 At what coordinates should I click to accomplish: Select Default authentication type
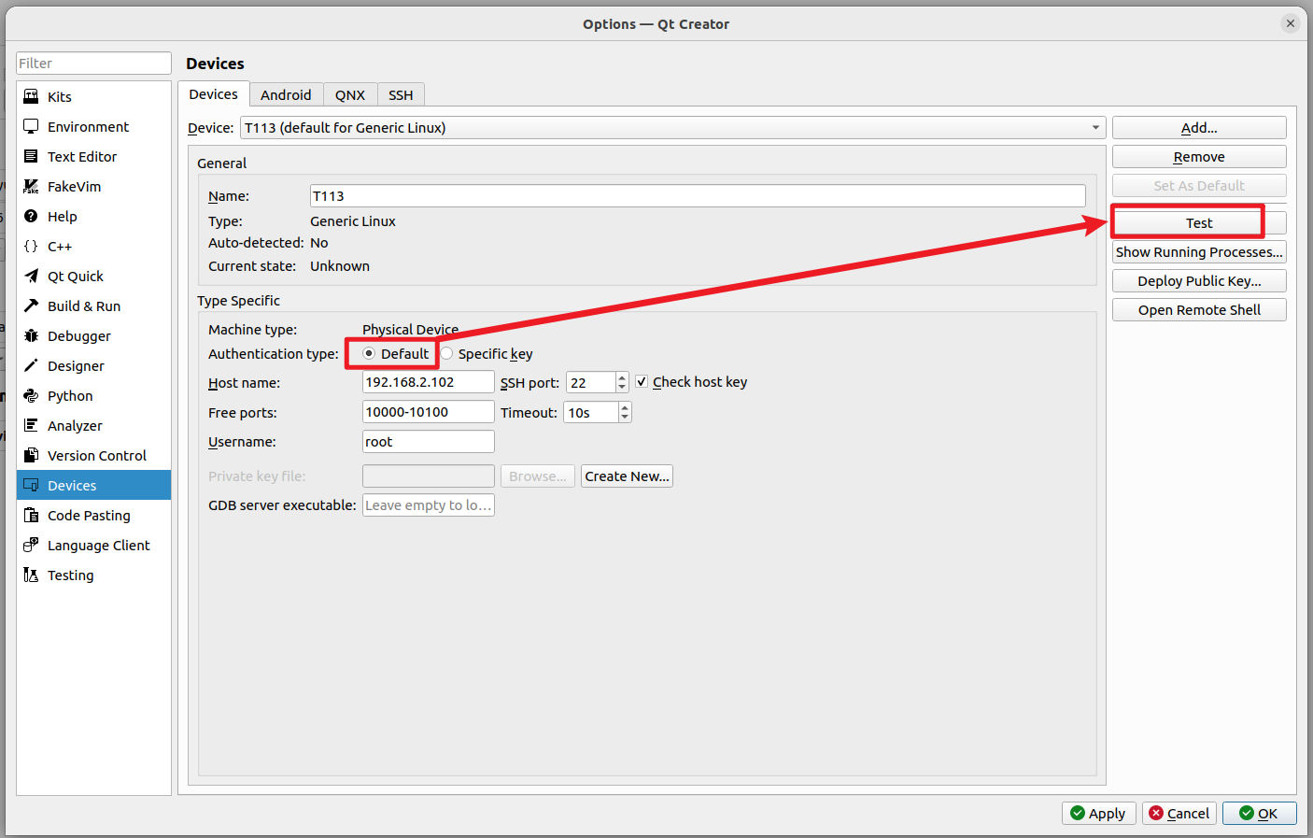[x=369, y=354]
